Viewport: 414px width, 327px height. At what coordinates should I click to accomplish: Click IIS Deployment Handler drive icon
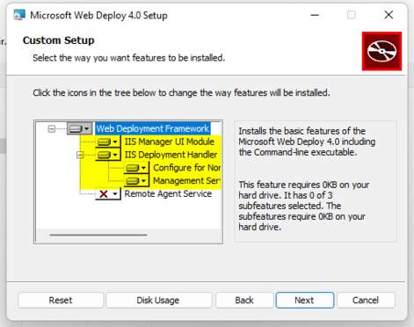pos(104,155)
